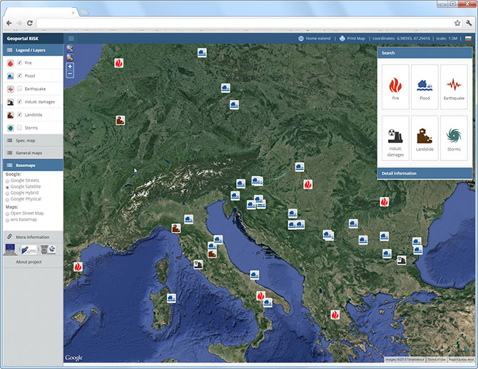Click the browser address bar
Image resolution: width=478 pixels, height=369 pixels.
pyautogui.click(x=245, y=23)
